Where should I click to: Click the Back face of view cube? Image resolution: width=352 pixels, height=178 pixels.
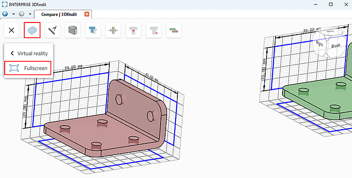[336, 46]
